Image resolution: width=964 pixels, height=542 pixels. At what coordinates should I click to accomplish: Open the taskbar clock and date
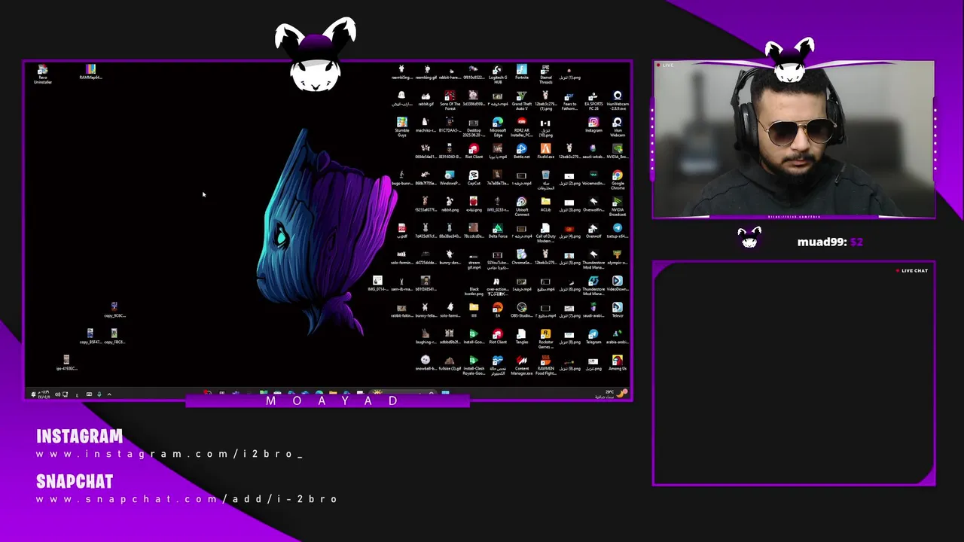click(44, 394)
